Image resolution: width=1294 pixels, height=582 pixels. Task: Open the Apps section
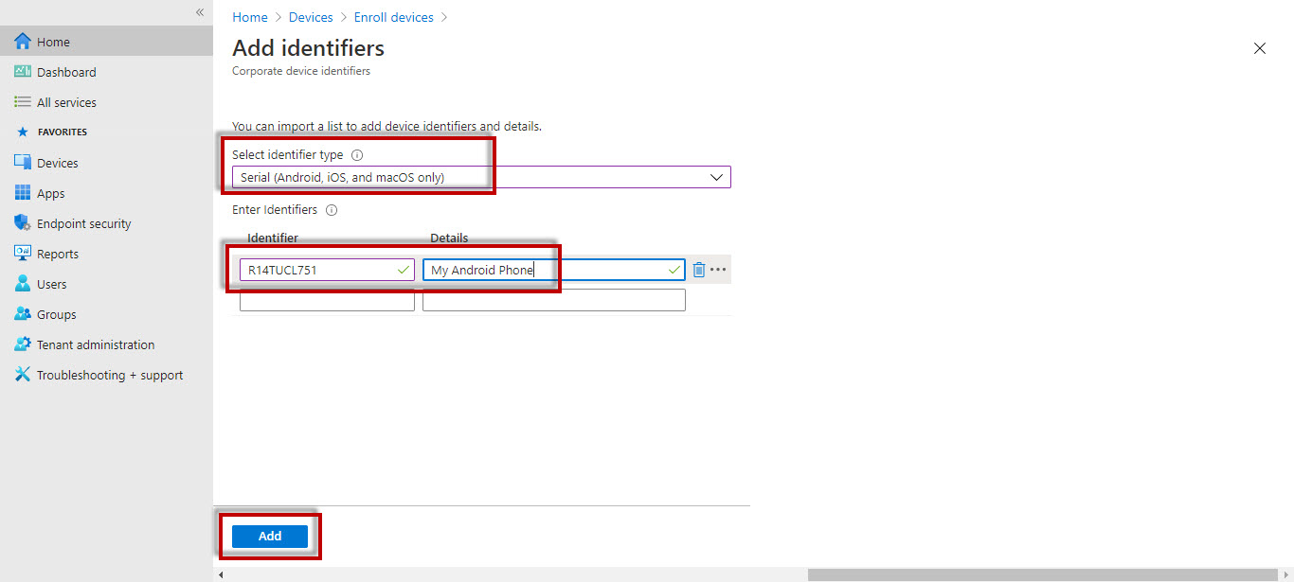49,192
